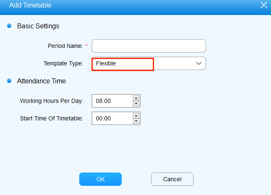
Task: Click the Template Type label
Action: [63, 63]
